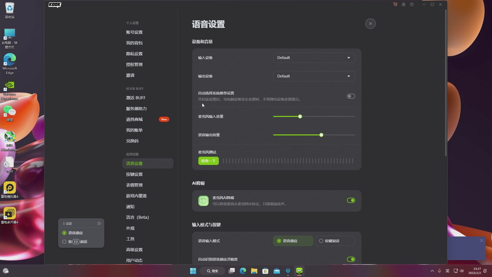492x277 pixels.
Task: Open the notification bell in system tray
Action: coord(485,271)
